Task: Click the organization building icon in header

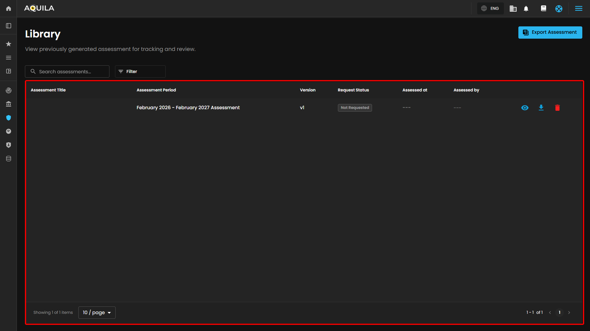Action: pyautogui.click(x=513, y=9)
